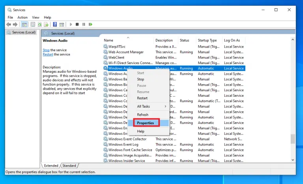Select the Wi-Fi Direct Services Connection row

click(x=174, y=63)
